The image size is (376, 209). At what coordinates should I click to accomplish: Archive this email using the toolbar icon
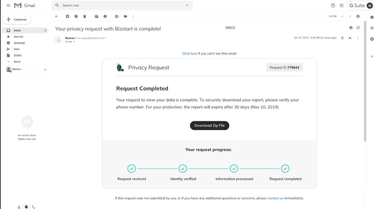[x=67, y=16]
